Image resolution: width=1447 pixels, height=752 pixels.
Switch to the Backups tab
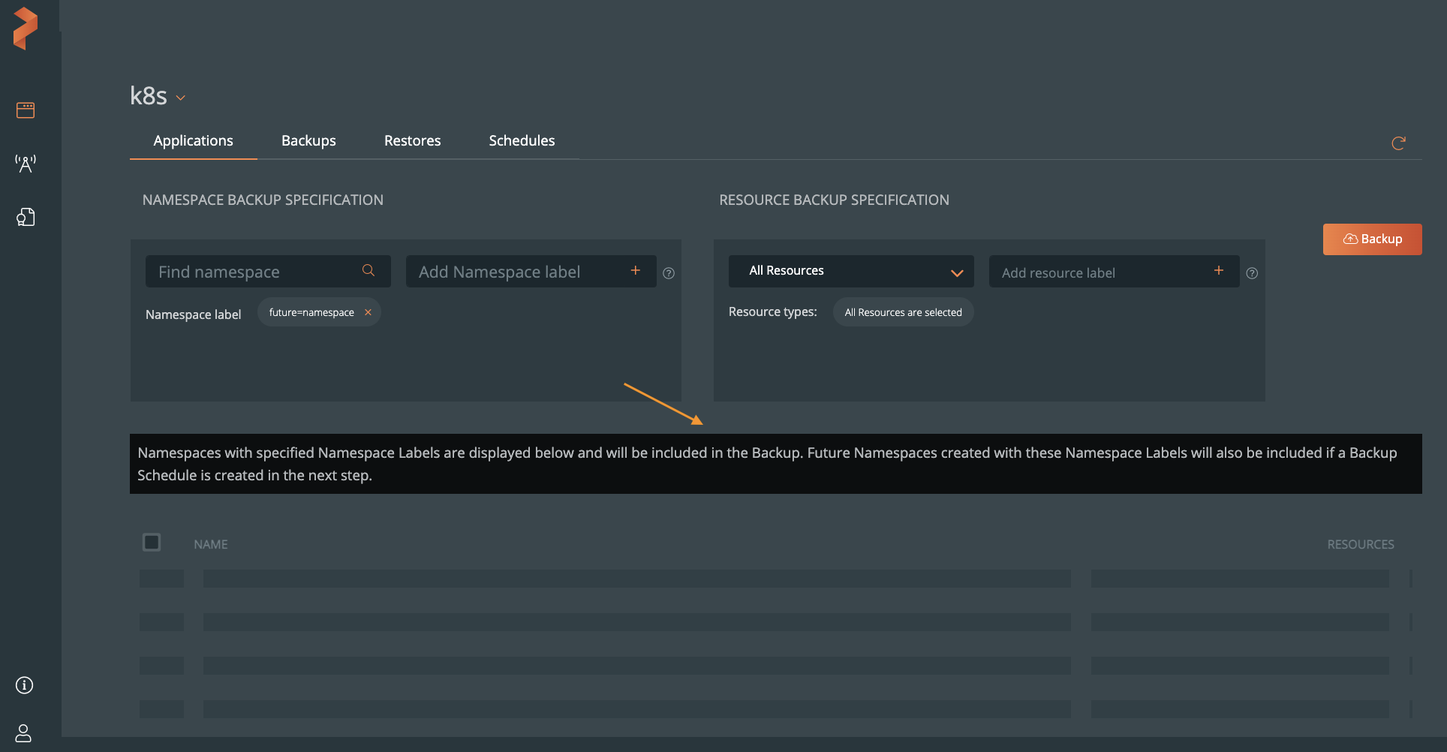tap(308, 141)
